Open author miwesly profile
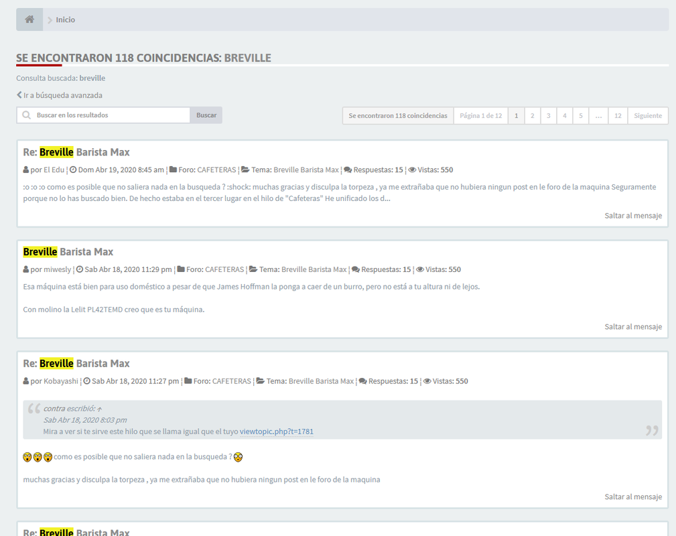The image size is (676, 536). click(x=58, y=269)
